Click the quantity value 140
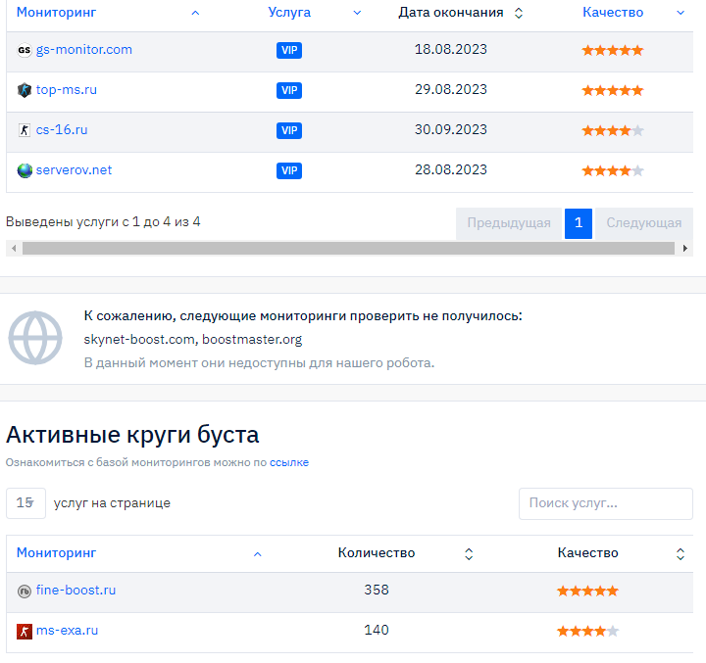706x663 pixels. pyautogui.click(x=377, y=630)
